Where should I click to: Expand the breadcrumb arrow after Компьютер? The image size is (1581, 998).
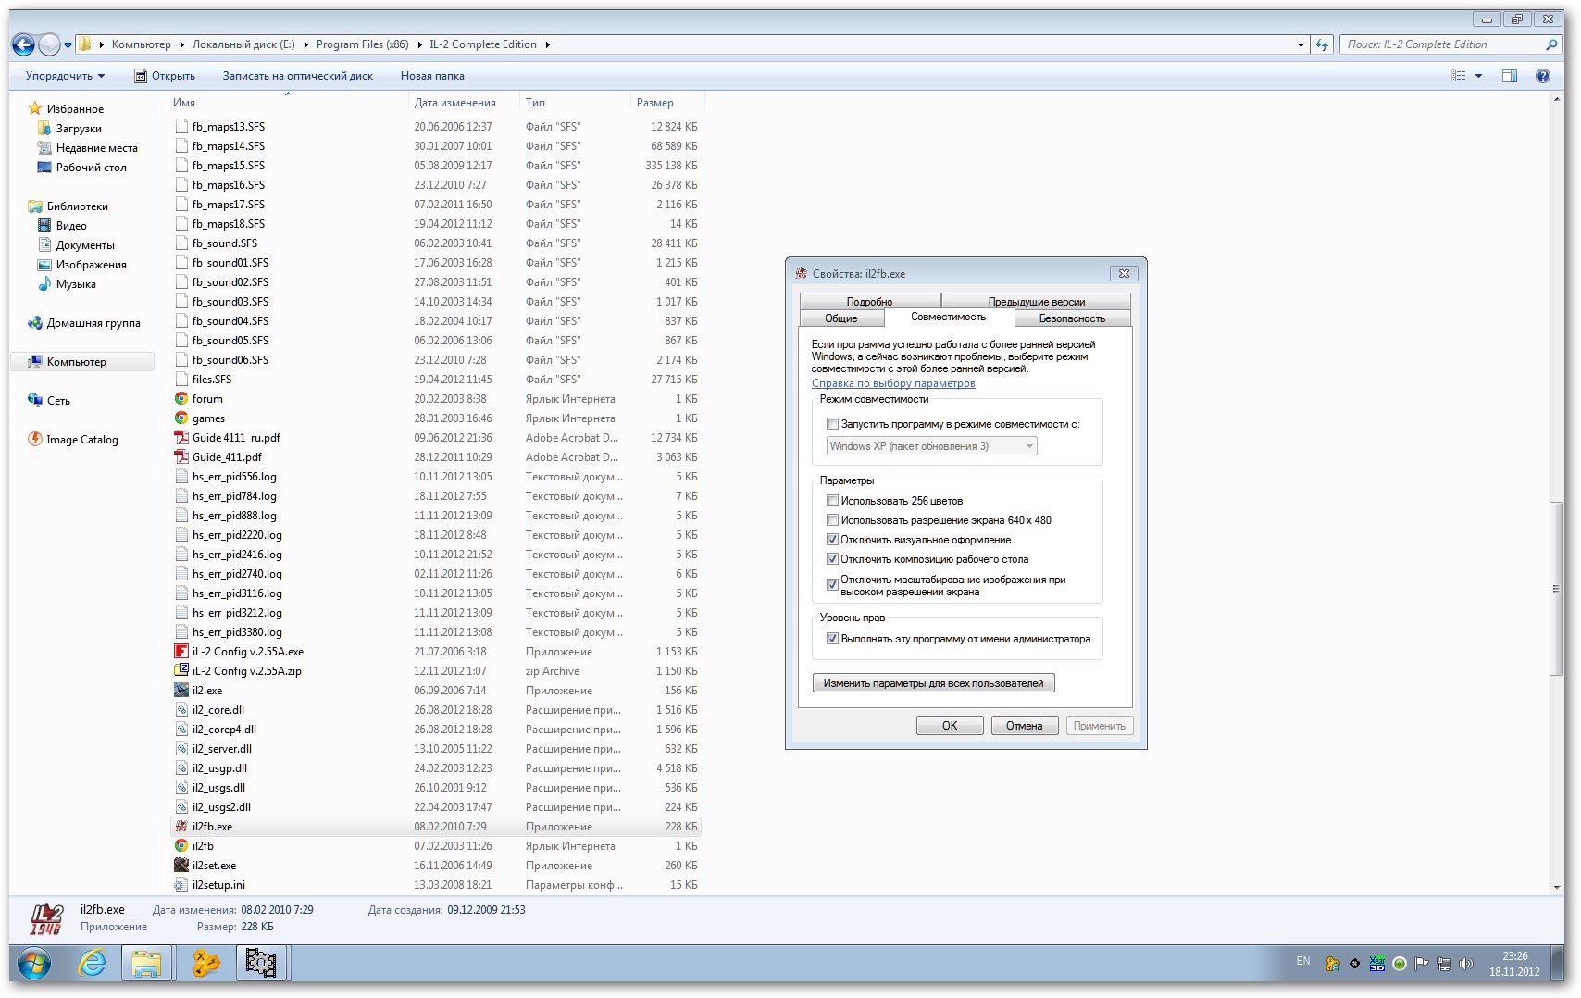click(x=181, y=44)
